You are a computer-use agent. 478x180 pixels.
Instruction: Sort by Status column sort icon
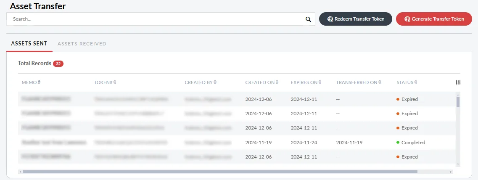pyautogui.click(x=415, y=82)
